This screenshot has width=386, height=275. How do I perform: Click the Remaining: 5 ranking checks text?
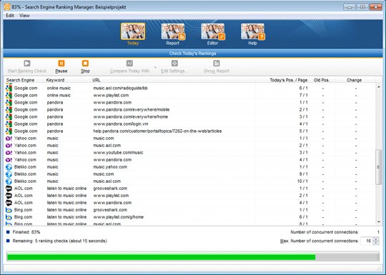point(60,241)
